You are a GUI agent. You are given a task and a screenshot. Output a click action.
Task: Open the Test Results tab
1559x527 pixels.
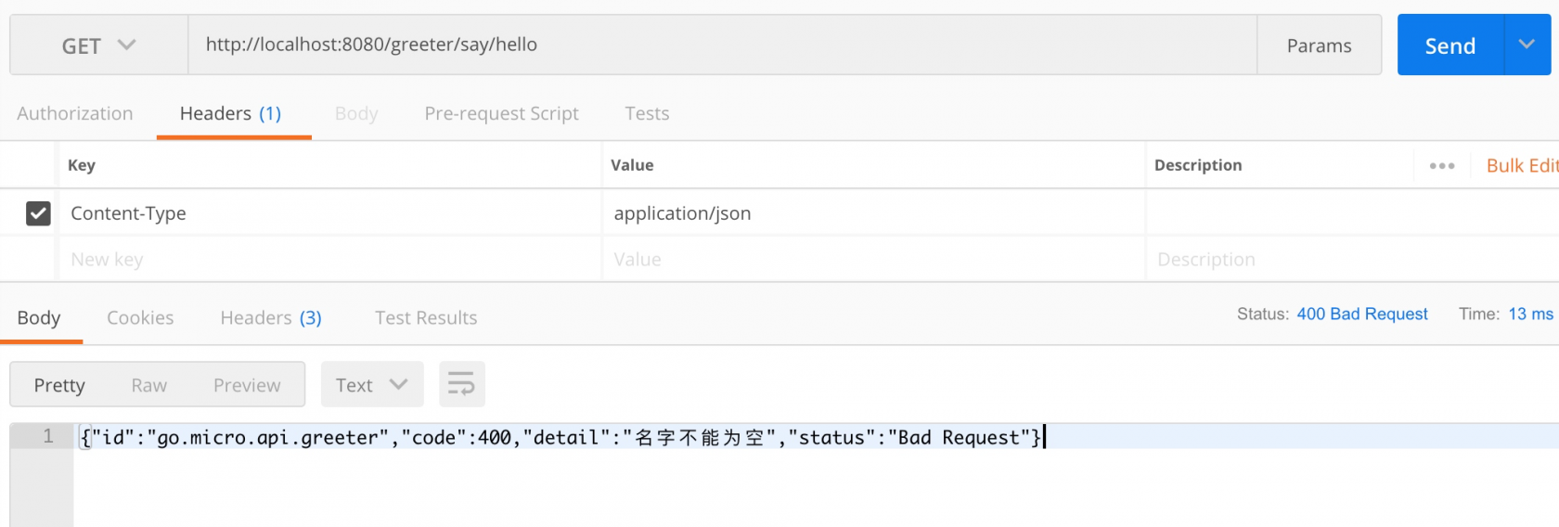426,317
